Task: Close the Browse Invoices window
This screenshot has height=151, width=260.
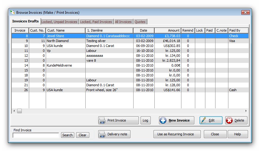Action: click(245, 12)
